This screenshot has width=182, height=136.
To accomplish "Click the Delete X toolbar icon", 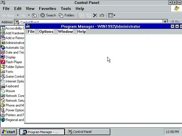I will click(x=95, y=15).
